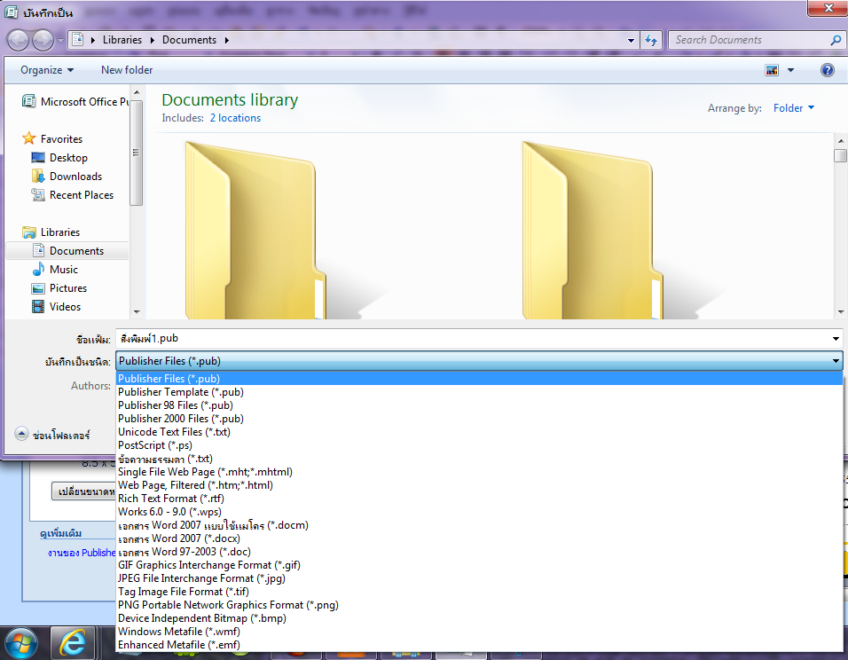Image resolution: width=848 pixels, height=660 pixels.
Task: Click the Thai 'ซ่อนโฟลเดอร์' hide folders label
Action: click(x=61, y=435)
